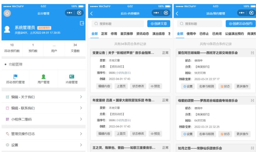Viewport: 256px width, 152px height.
Task: Click 更多操作 on 爱在阿兰胡埃斯 card
Action: [243, 86]
